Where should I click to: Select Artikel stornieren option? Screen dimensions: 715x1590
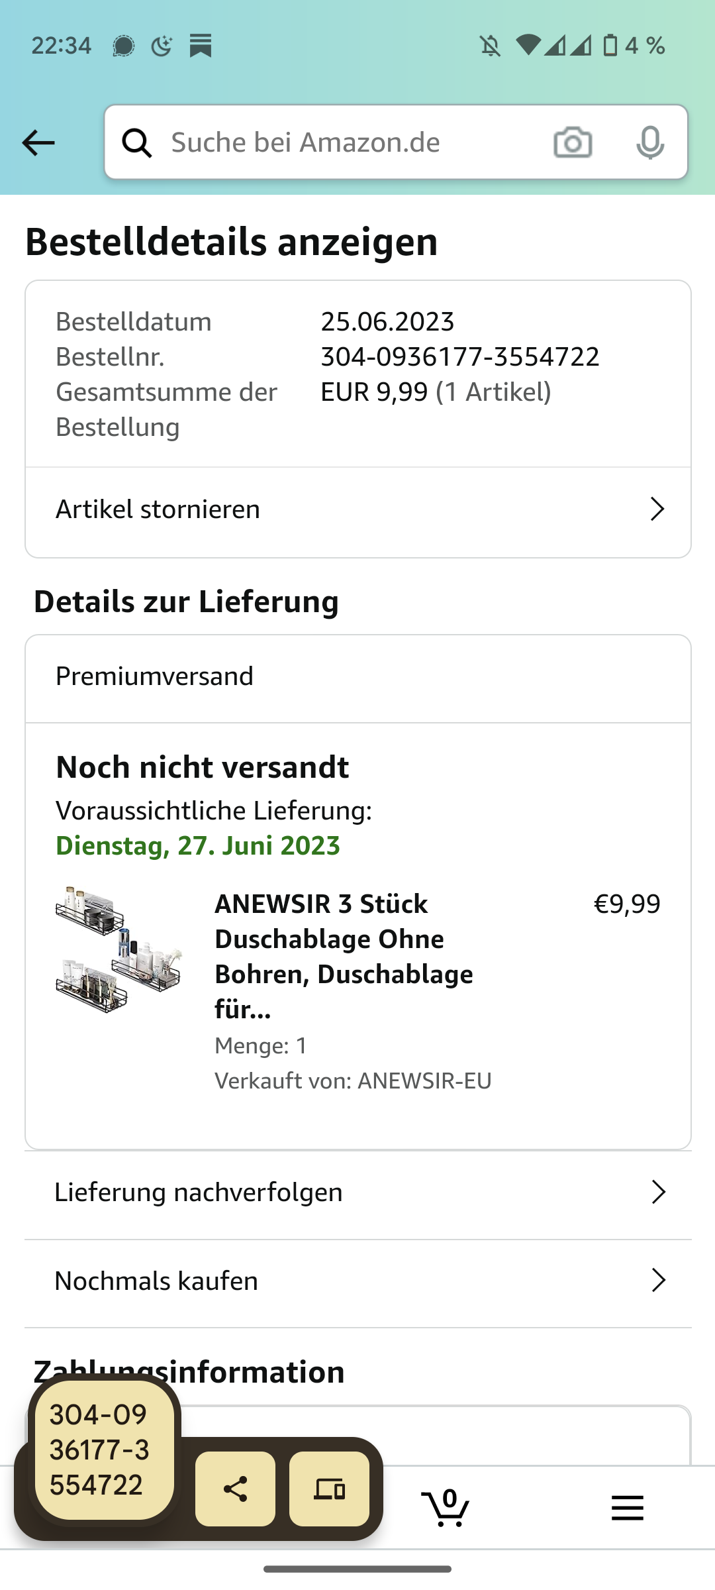[x=158, y=509]
